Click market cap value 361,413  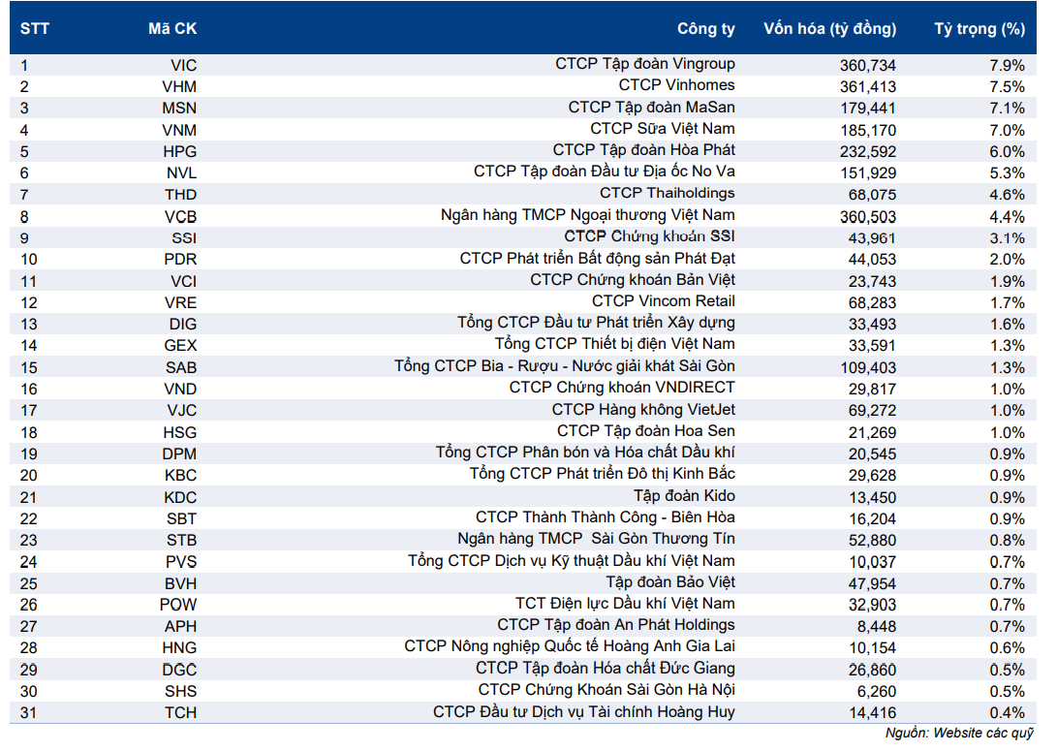click(x=868, y=87)
